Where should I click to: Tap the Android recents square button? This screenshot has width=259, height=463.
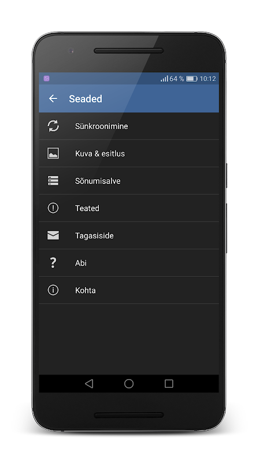pyautogui.click(x=169, y=384)
